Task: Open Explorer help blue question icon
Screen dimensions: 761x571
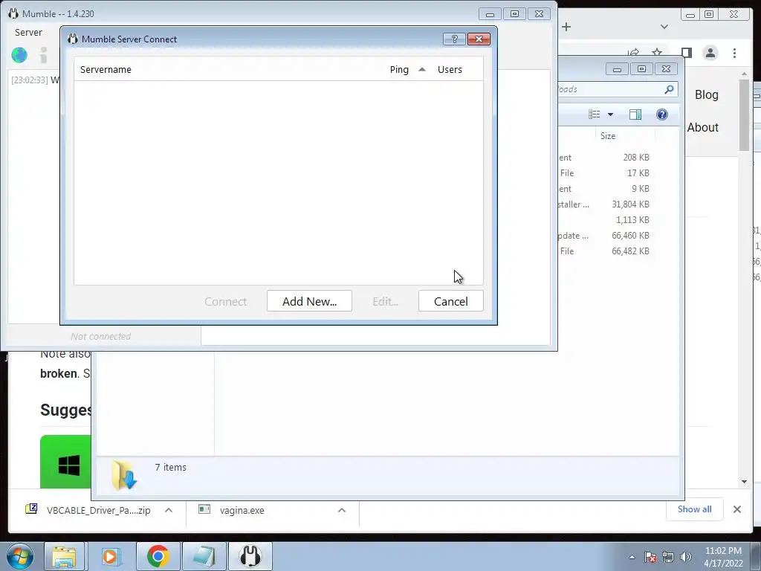Action: point(661,114)
